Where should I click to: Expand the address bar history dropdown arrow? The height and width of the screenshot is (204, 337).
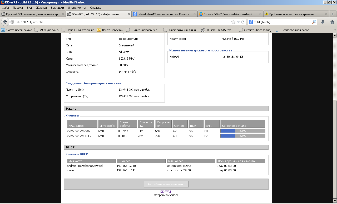238,22
